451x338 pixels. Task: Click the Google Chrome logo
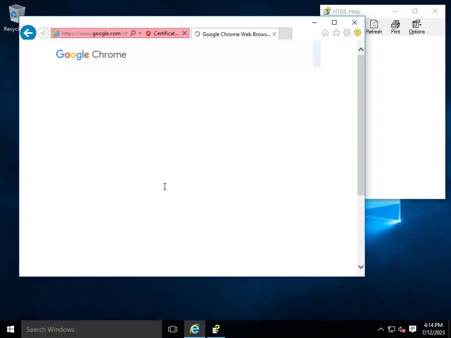coord(91,54)
